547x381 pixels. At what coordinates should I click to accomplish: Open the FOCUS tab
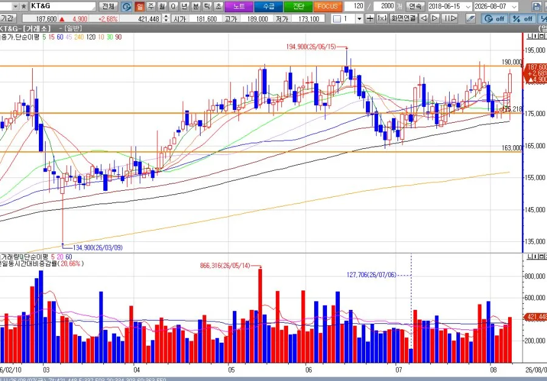328,6
